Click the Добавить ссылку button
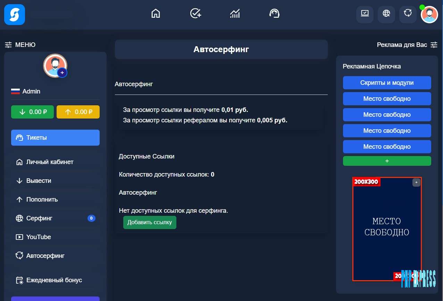 pos(150,222)
